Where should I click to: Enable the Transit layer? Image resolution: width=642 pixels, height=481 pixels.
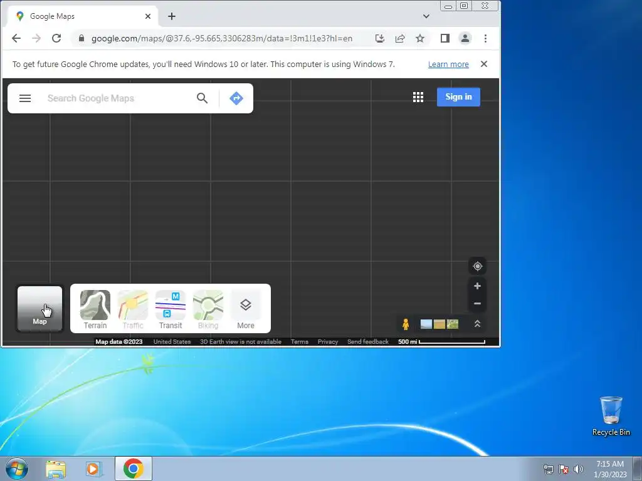[171, 309]
